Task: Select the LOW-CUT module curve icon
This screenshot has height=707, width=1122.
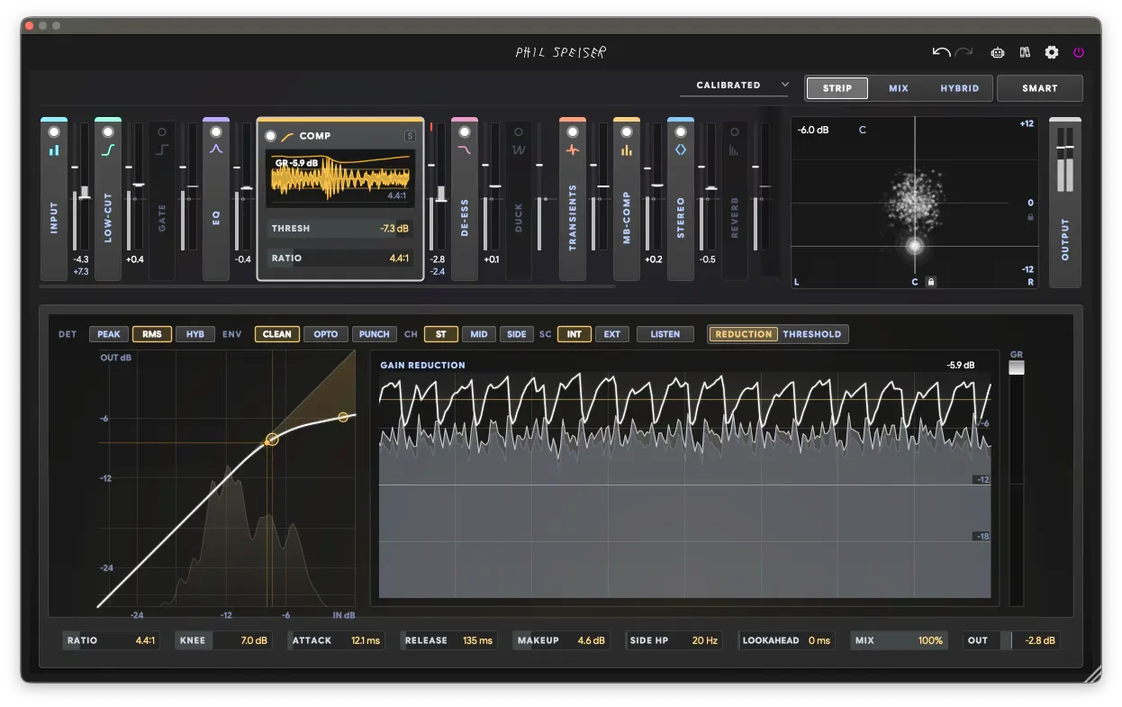Action: [108, 150]
